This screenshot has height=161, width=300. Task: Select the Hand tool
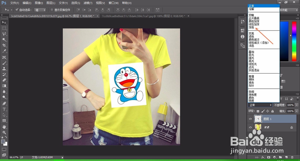click(x=4, y=127)
